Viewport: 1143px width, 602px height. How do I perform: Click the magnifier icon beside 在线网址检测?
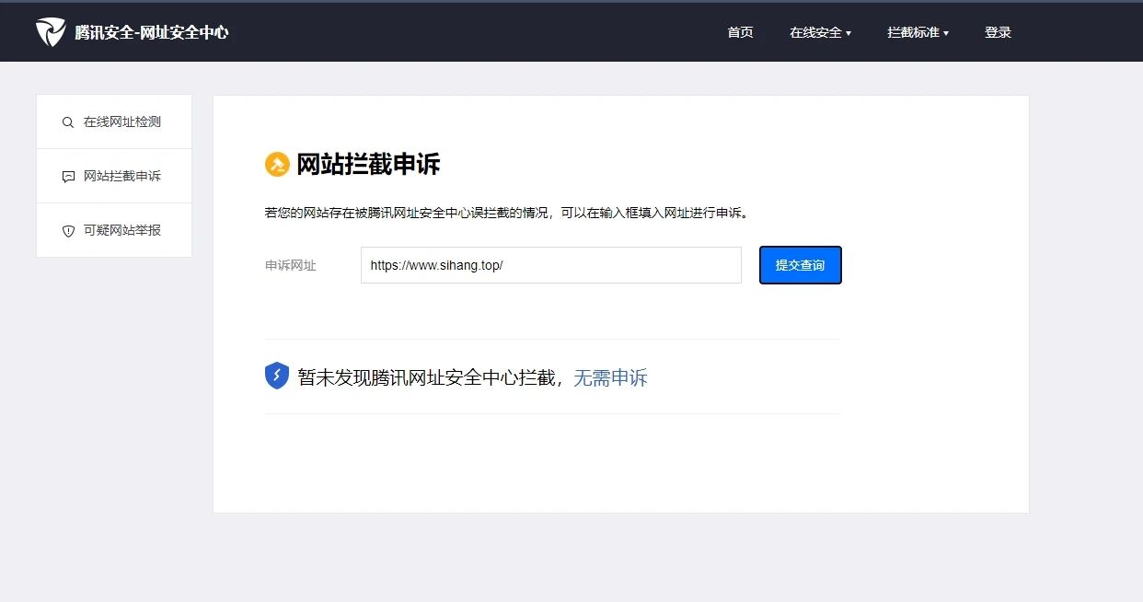[68, 122]
